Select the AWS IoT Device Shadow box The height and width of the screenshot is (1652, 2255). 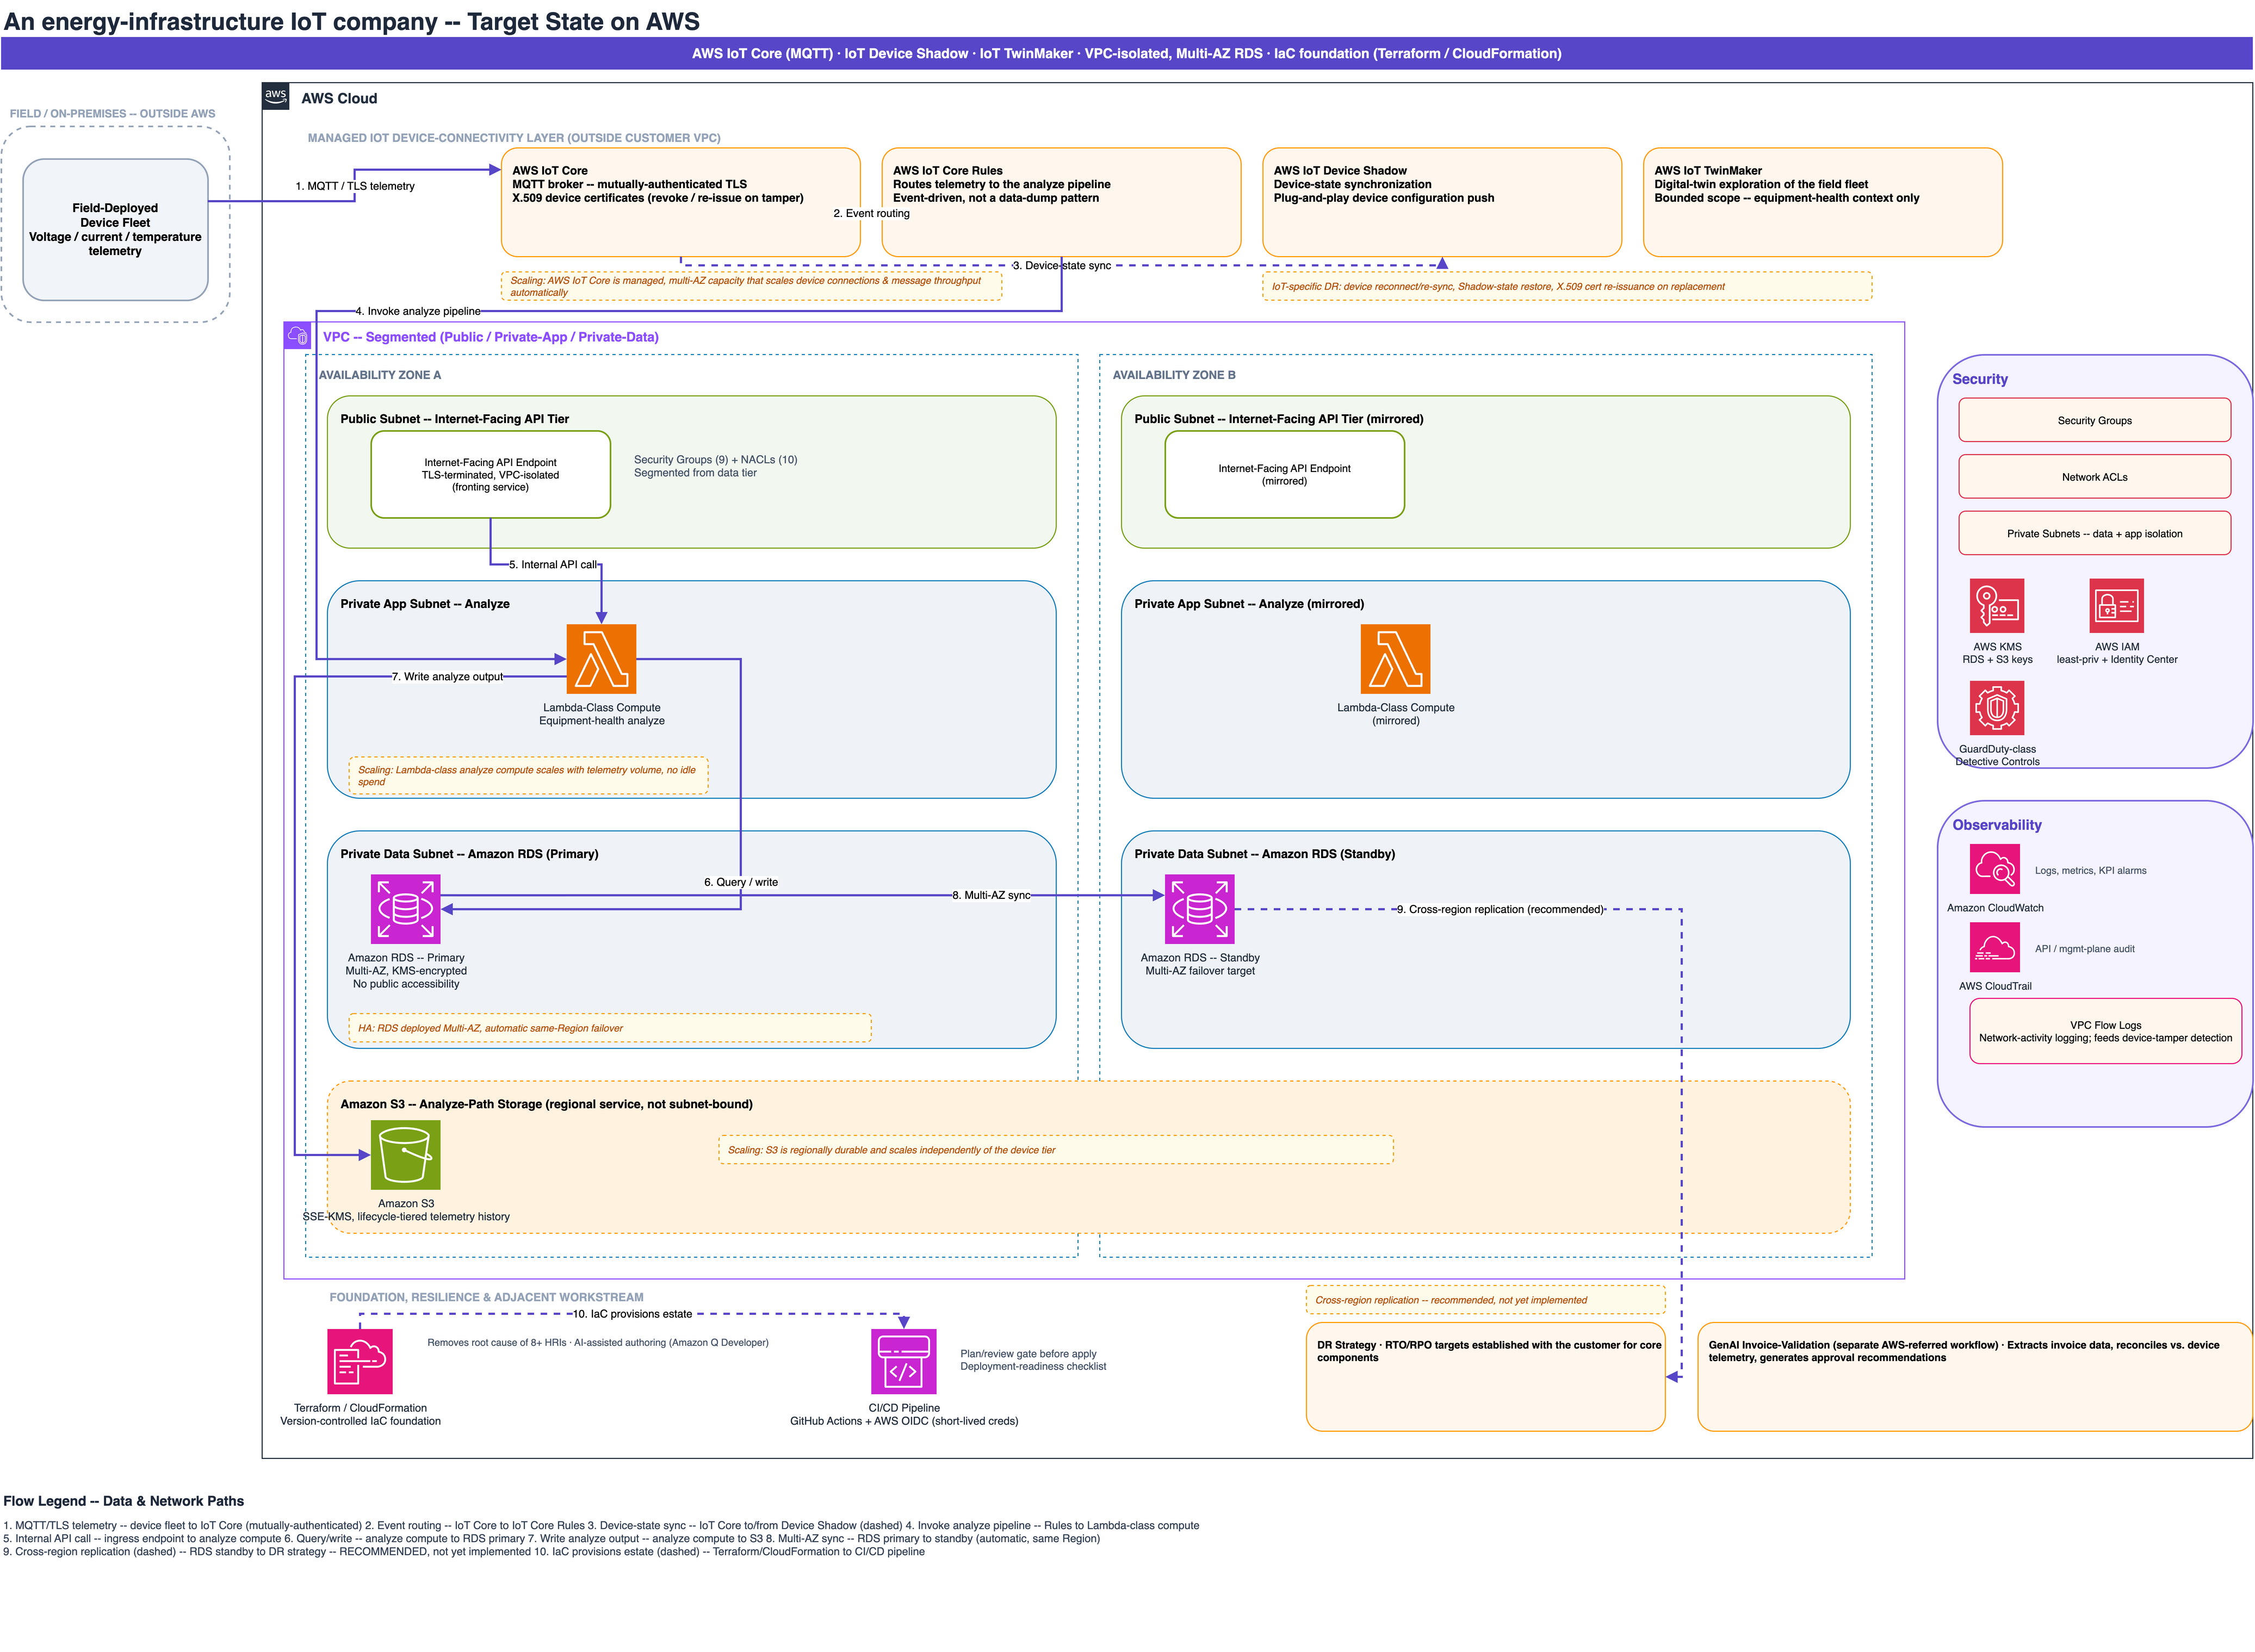tap(1441, 202)
